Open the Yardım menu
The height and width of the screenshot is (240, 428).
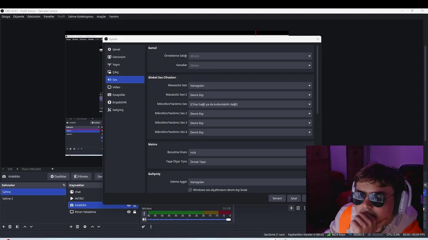114,16
